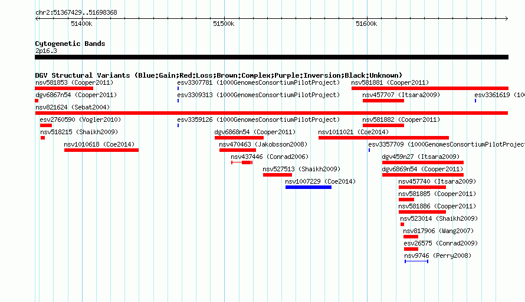Click the Cytogenetic Bands track title
This screenshot has height=302, width=525.
(x=70, y=44)
